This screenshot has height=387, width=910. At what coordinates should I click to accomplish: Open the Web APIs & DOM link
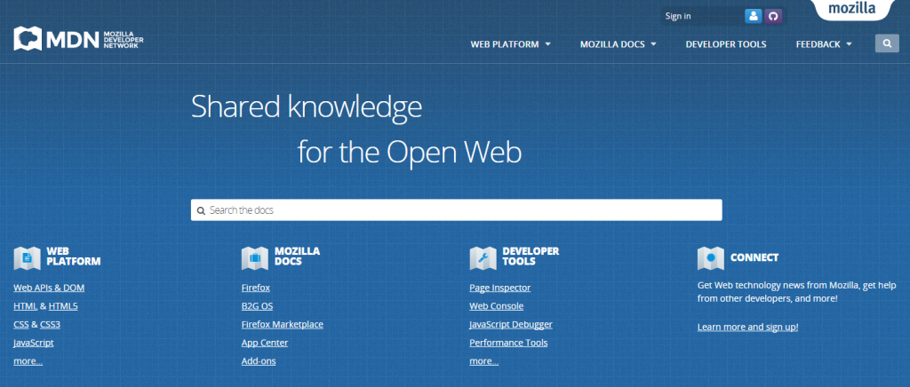tap(49, 288)
